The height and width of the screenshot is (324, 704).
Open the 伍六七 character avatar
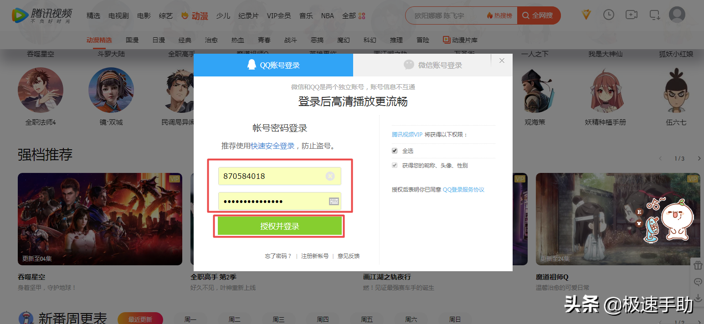[676, 90]
